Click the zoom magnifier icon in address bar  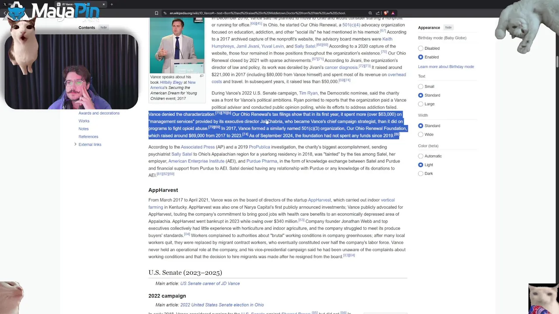(370, 13)
